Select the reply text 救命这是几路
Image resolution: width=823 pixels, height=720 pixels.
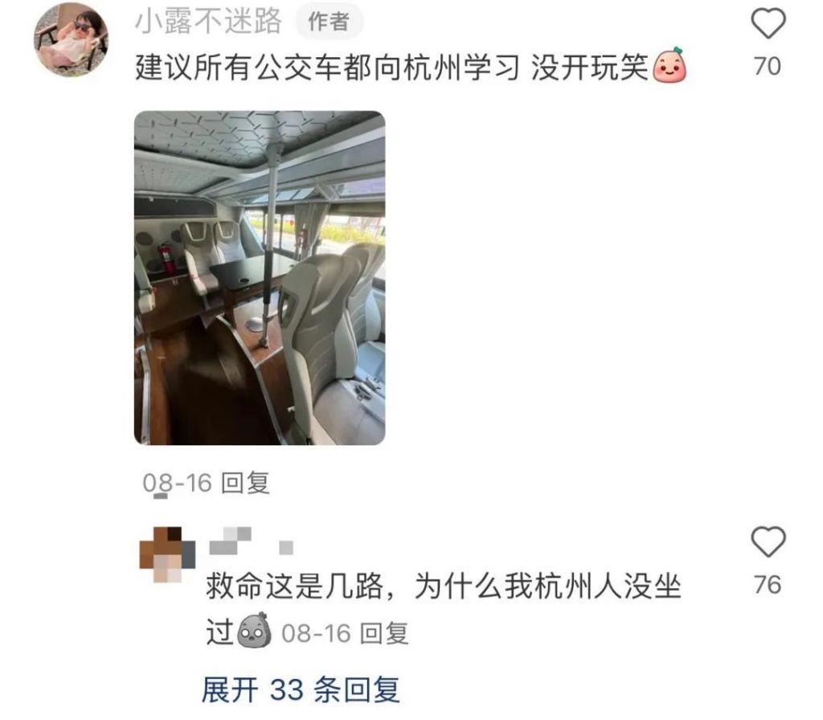[x=295, y=586]
